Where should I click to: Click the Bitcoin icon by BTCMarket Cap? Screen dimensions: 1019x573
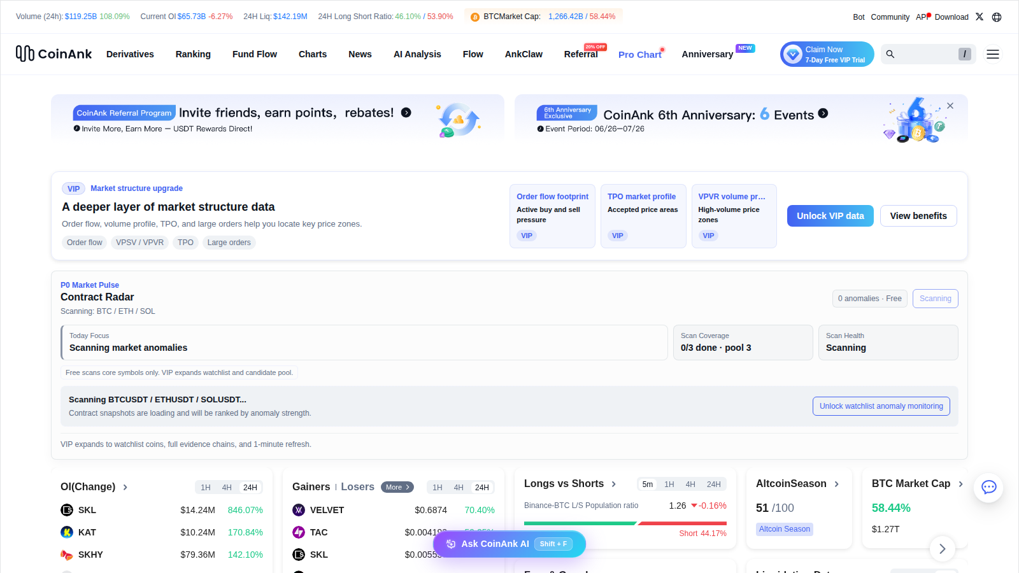475,17
